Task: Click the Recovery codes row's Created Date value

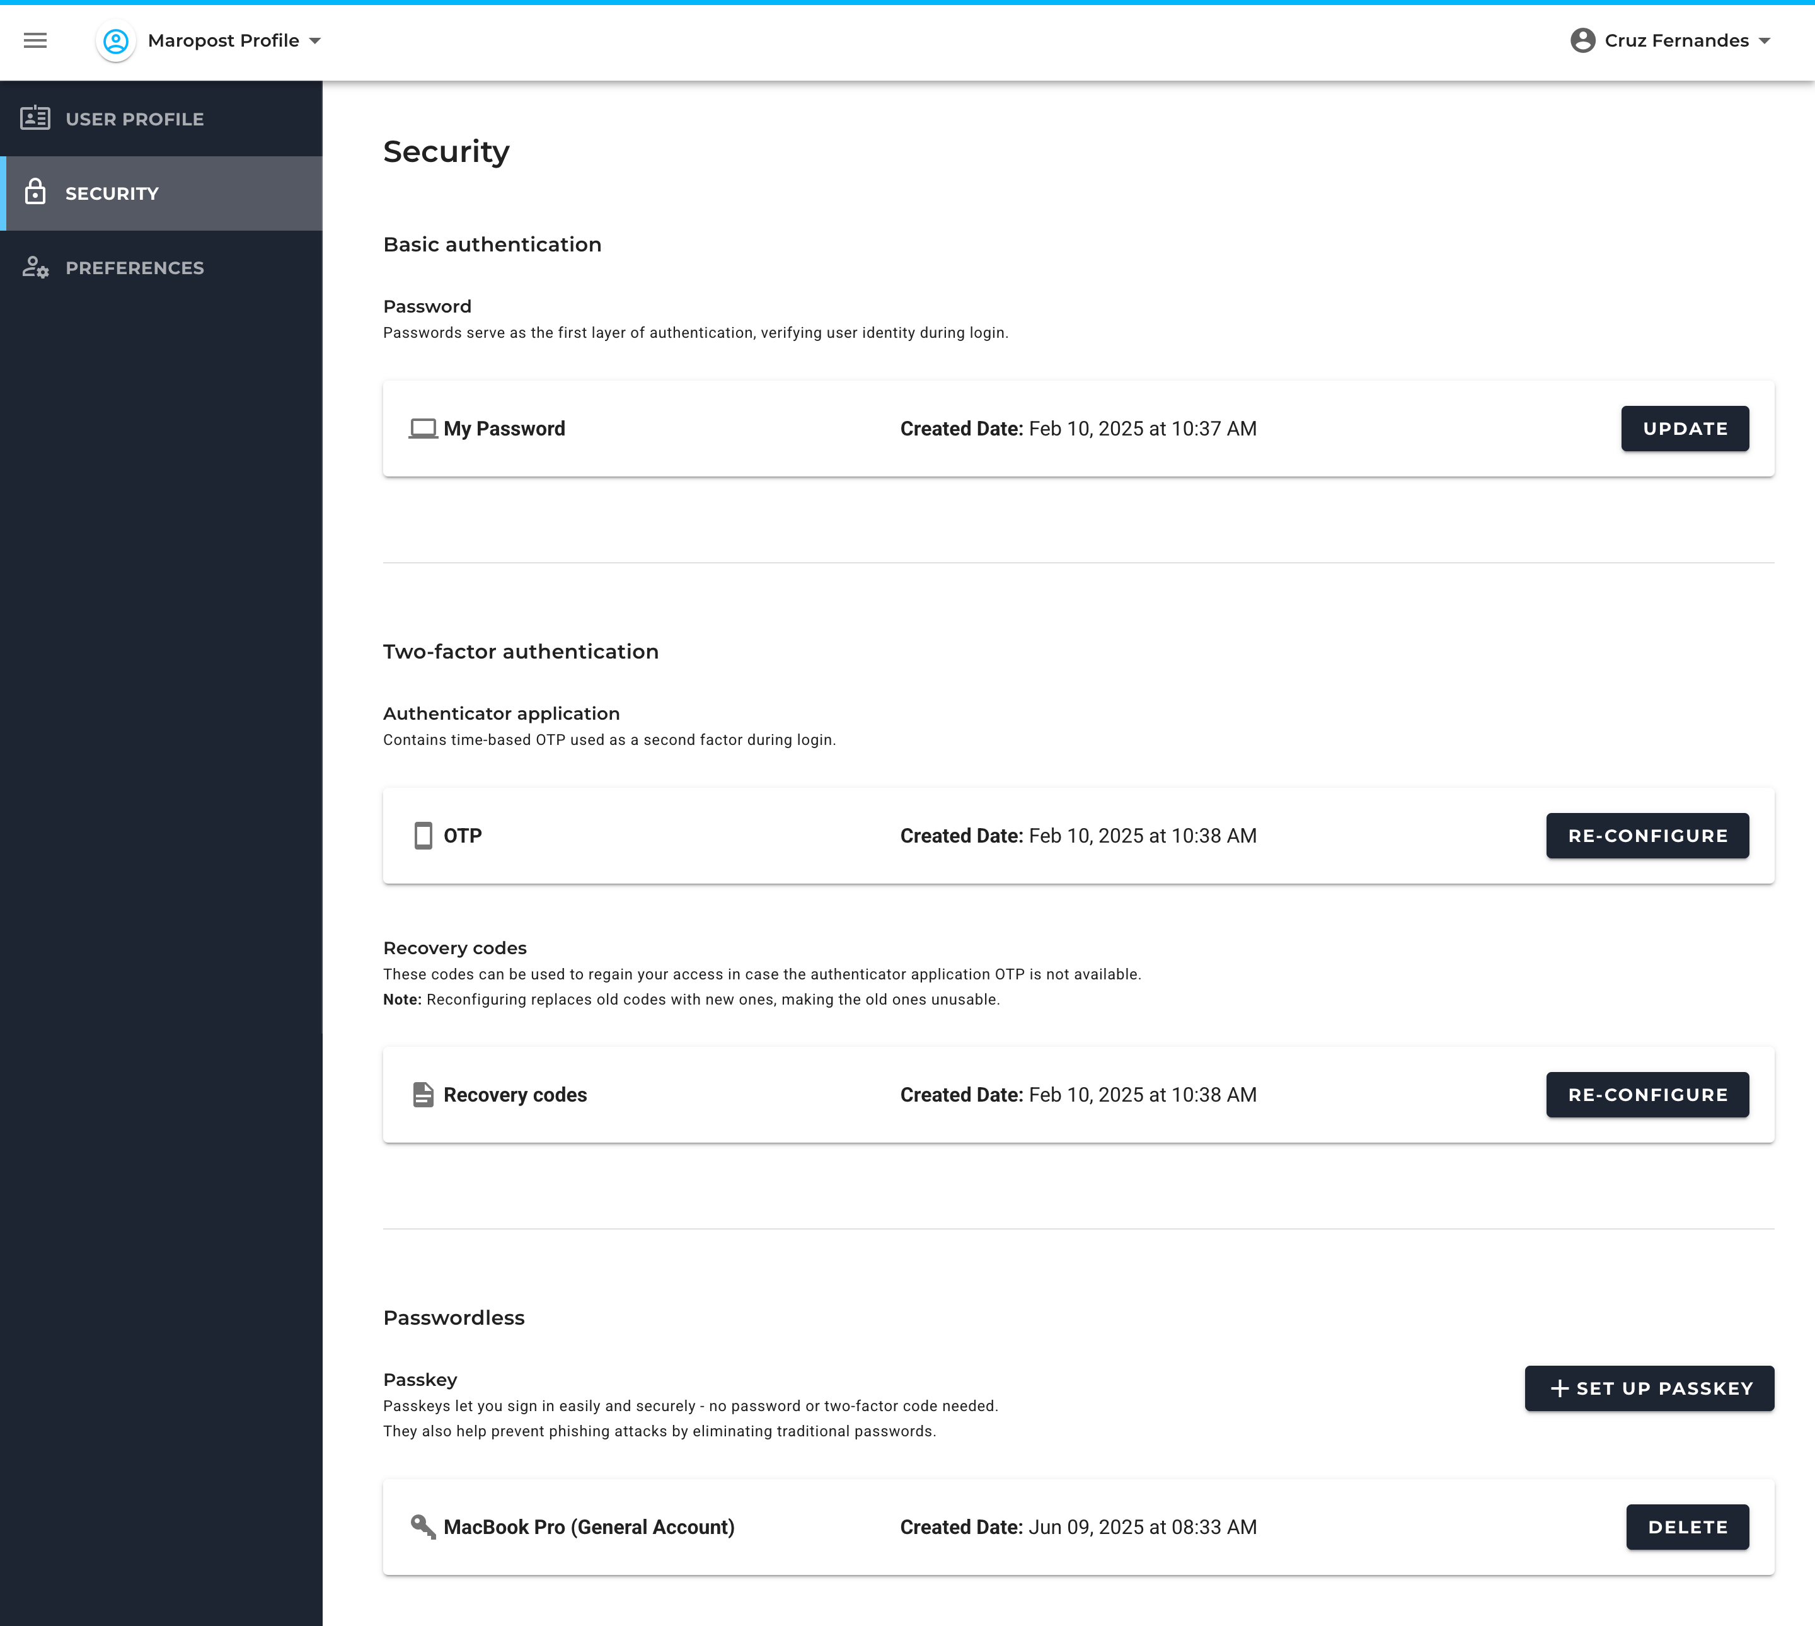Action: pyautogui.click(x=1143, y=1095)
